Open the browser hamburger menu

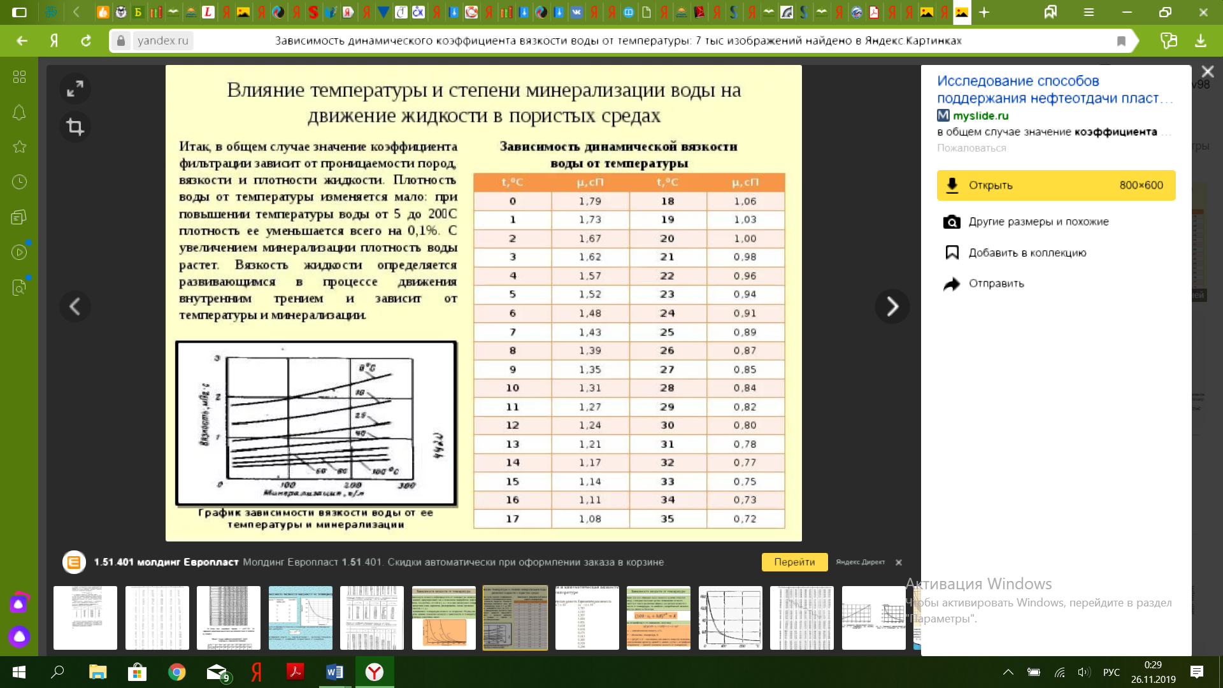[1089, 12]
